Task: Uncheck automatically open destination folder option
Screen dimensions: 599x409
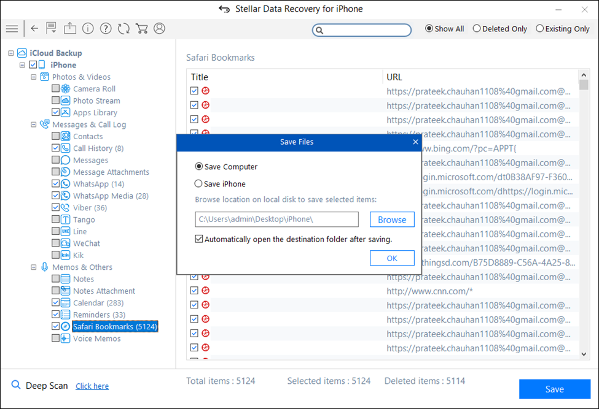Action: pyautogui.click(x=199, y=239)
